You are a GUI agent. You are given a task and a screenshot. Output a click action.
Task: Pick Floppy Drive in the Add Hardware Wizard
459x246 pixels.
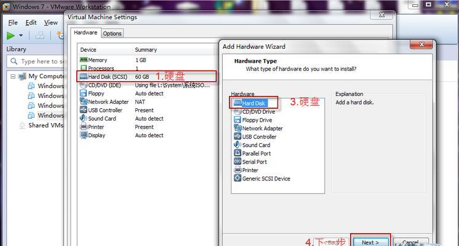pos(257,121)
